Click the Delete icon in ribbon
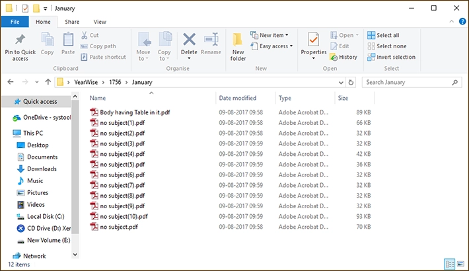 189,40
